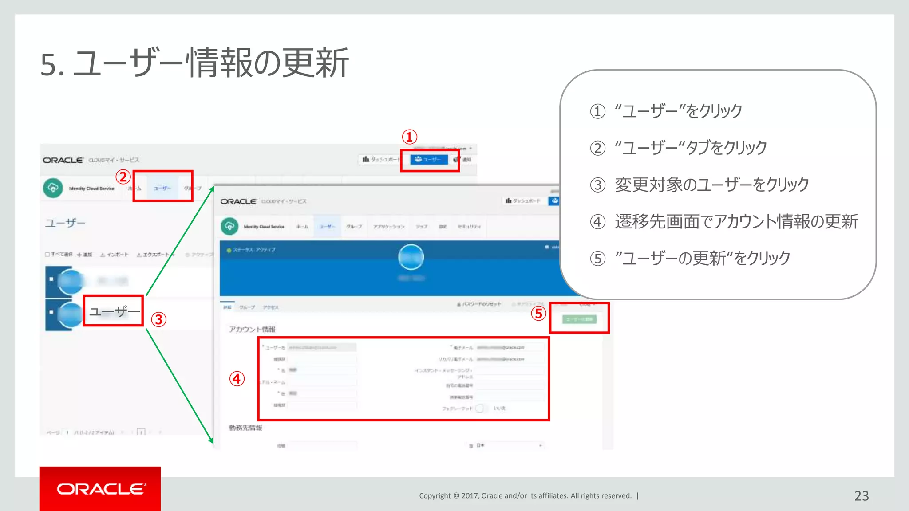Click the ユーザー名 input field
This screenshot has width=909, height=511.
[x=322, y=347]
